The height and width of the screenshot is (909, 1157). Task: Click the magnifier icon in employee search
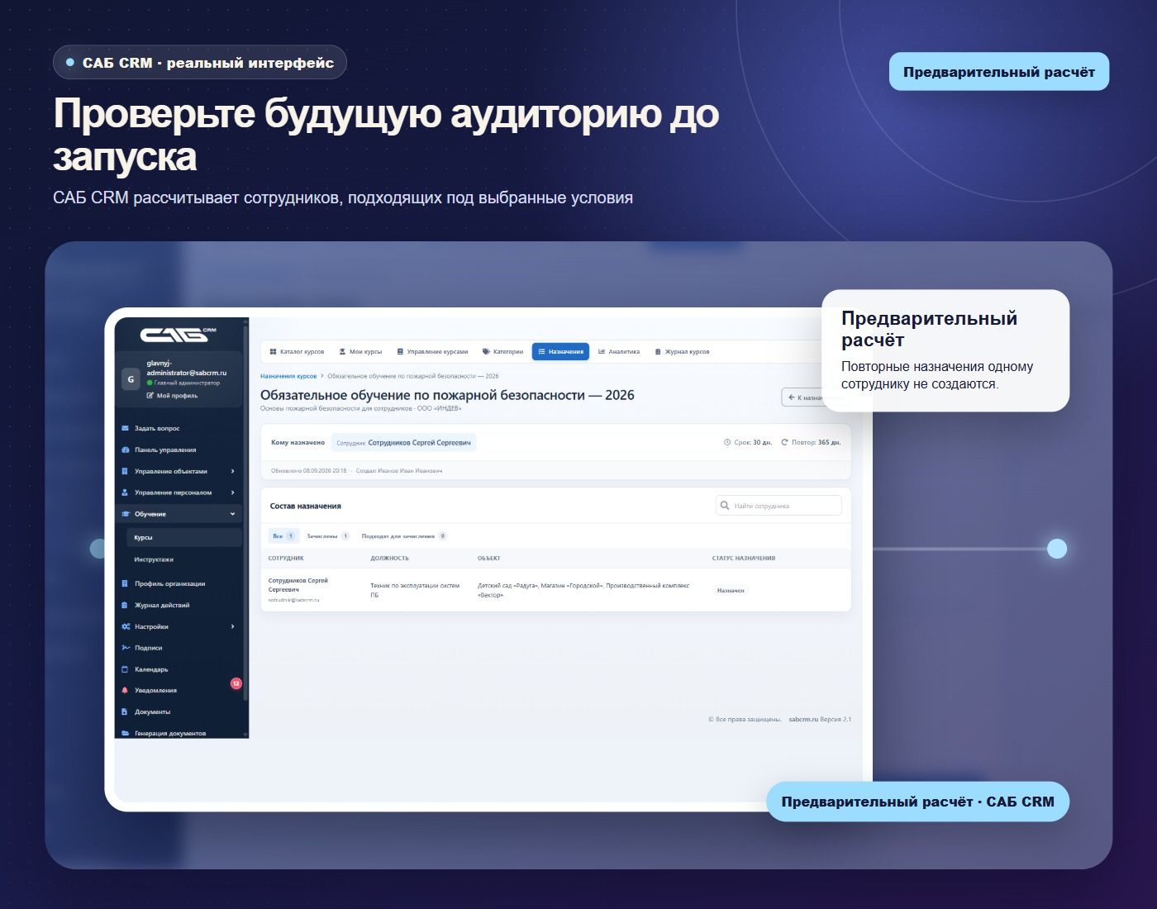click(x=725, y=506)
